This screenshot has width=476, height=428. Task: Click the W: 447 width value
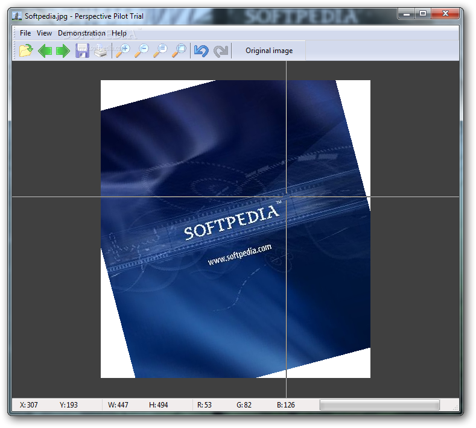118,405
